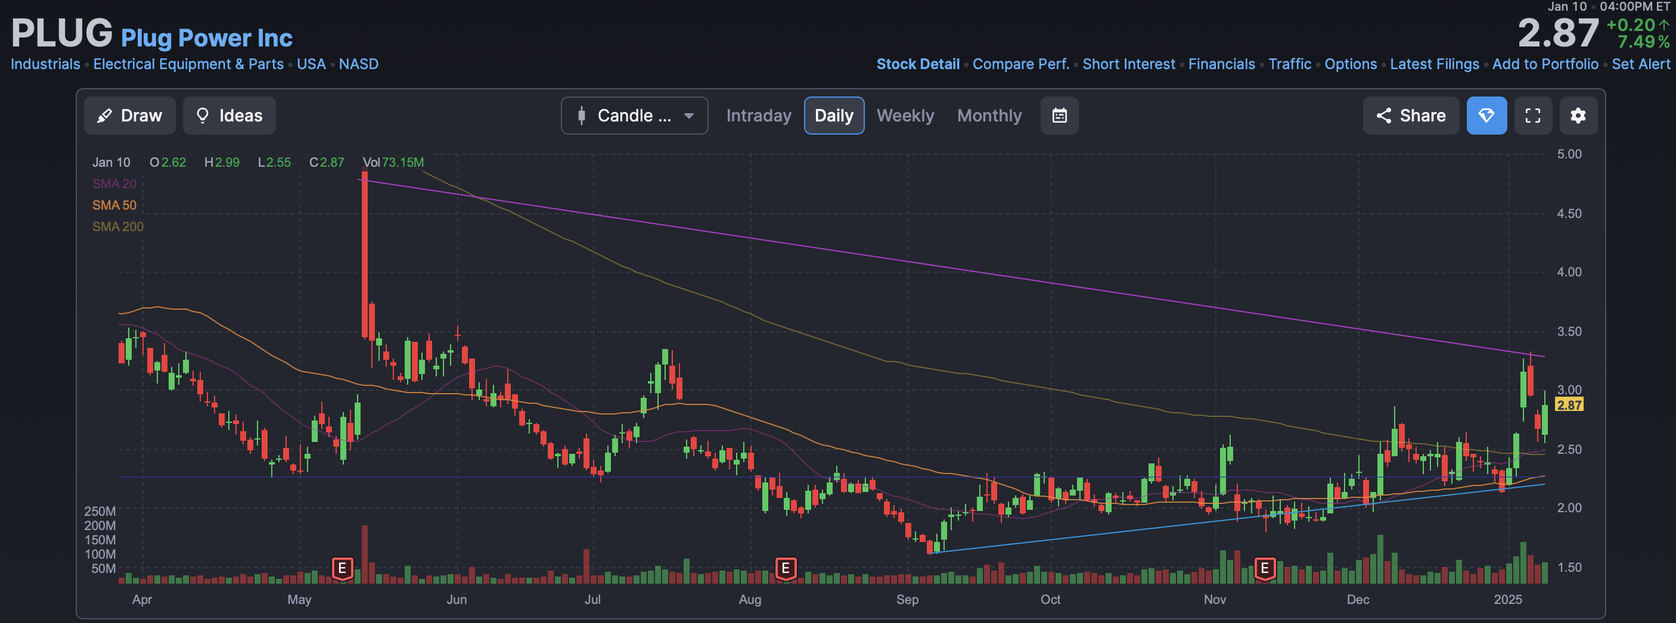Open Compare Perf. page
The image size is (1676, 623).
click(1021, 64)
